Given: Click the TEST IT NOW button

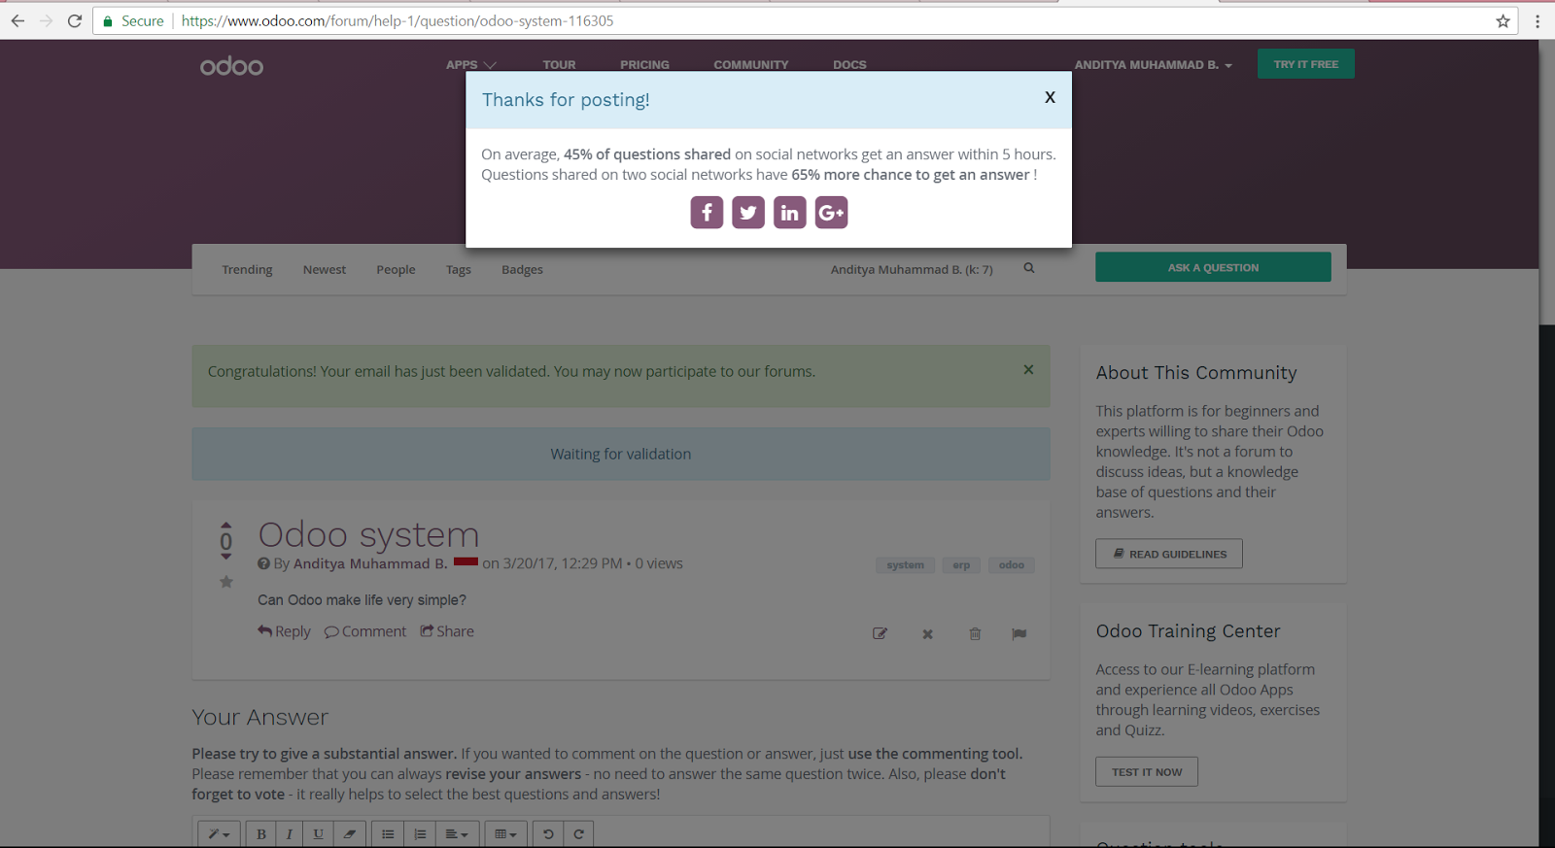Looking at the screenshot, I should [1147, 772].
